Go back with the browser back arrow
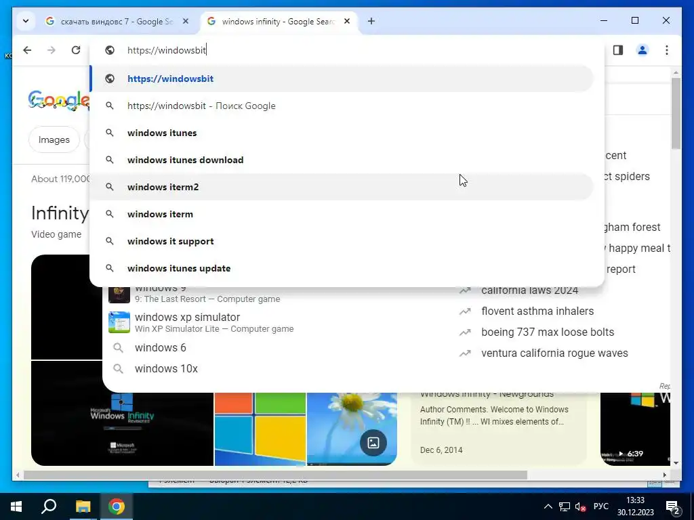This screenshot has width=694, height=520. click(x=27, y=50)
